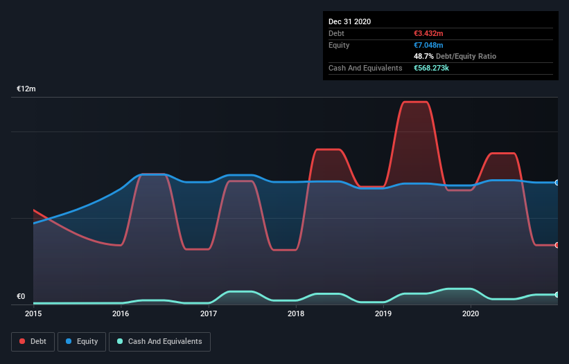Click the red Debt legend dot
This screenshot has height=364, width=569.
point(22,341)
